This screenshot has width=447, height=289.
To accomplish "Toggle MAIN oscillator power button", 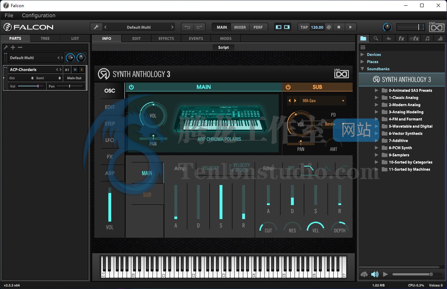I will 131,87.
